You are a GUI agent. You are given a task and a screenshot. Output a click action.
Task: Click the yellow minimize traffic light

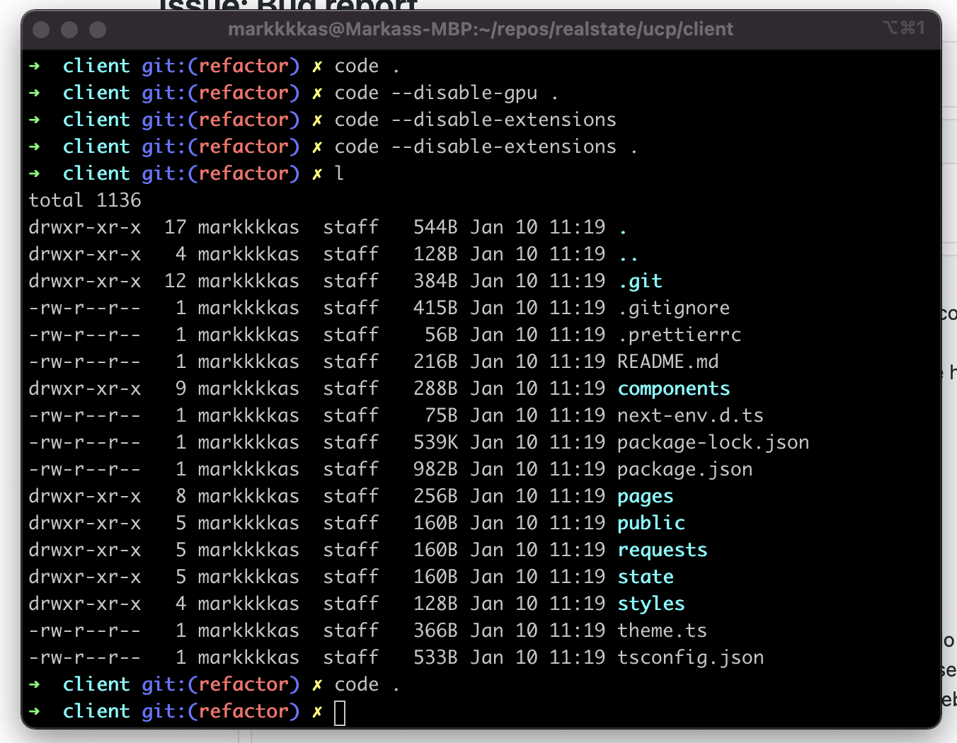coord(68,30)
